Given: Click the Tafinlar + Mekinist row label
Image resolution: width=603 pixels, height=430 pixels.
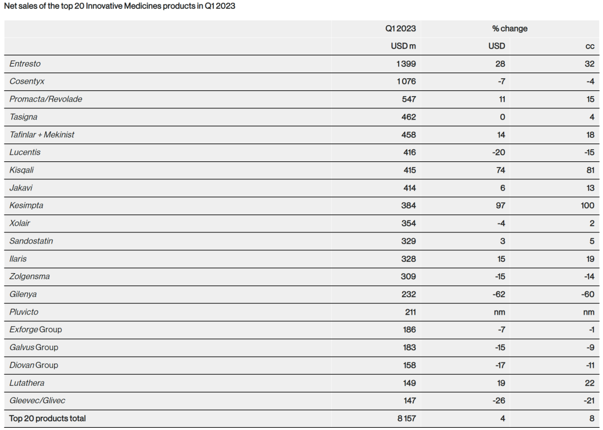Looking at the screenshot, I should 42,135.
